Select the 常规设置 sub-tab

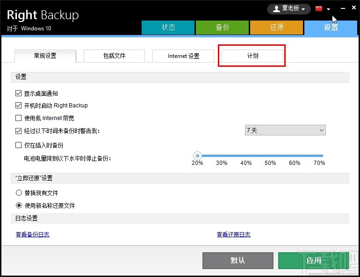[45, 56]
